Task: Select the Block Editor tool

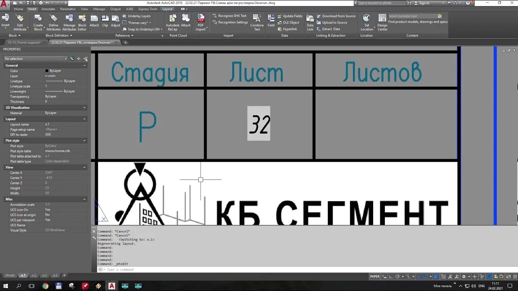Action: click(82, 22)
